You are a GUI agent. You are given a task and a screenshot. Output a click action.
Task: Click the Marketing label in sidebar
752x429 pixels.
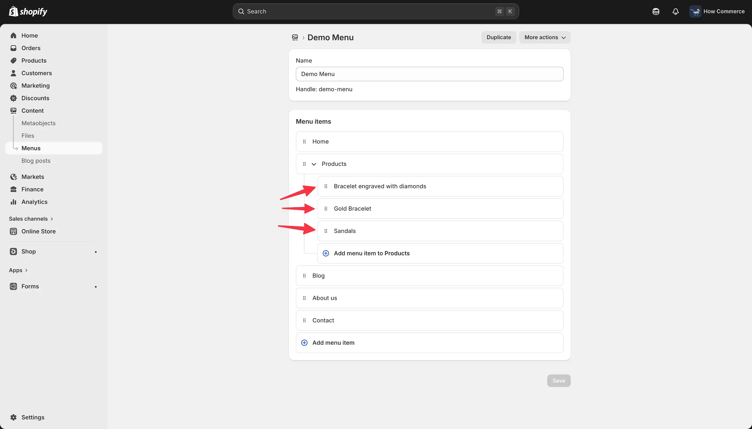pyautogui.click(x=36, y=86)
